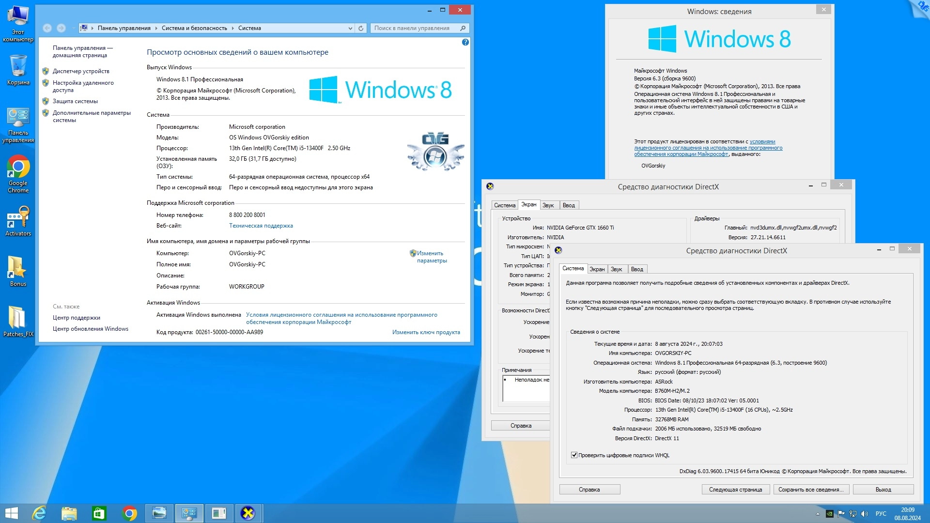Switch to the Звук tab in front DirectX window

[616, 269]
